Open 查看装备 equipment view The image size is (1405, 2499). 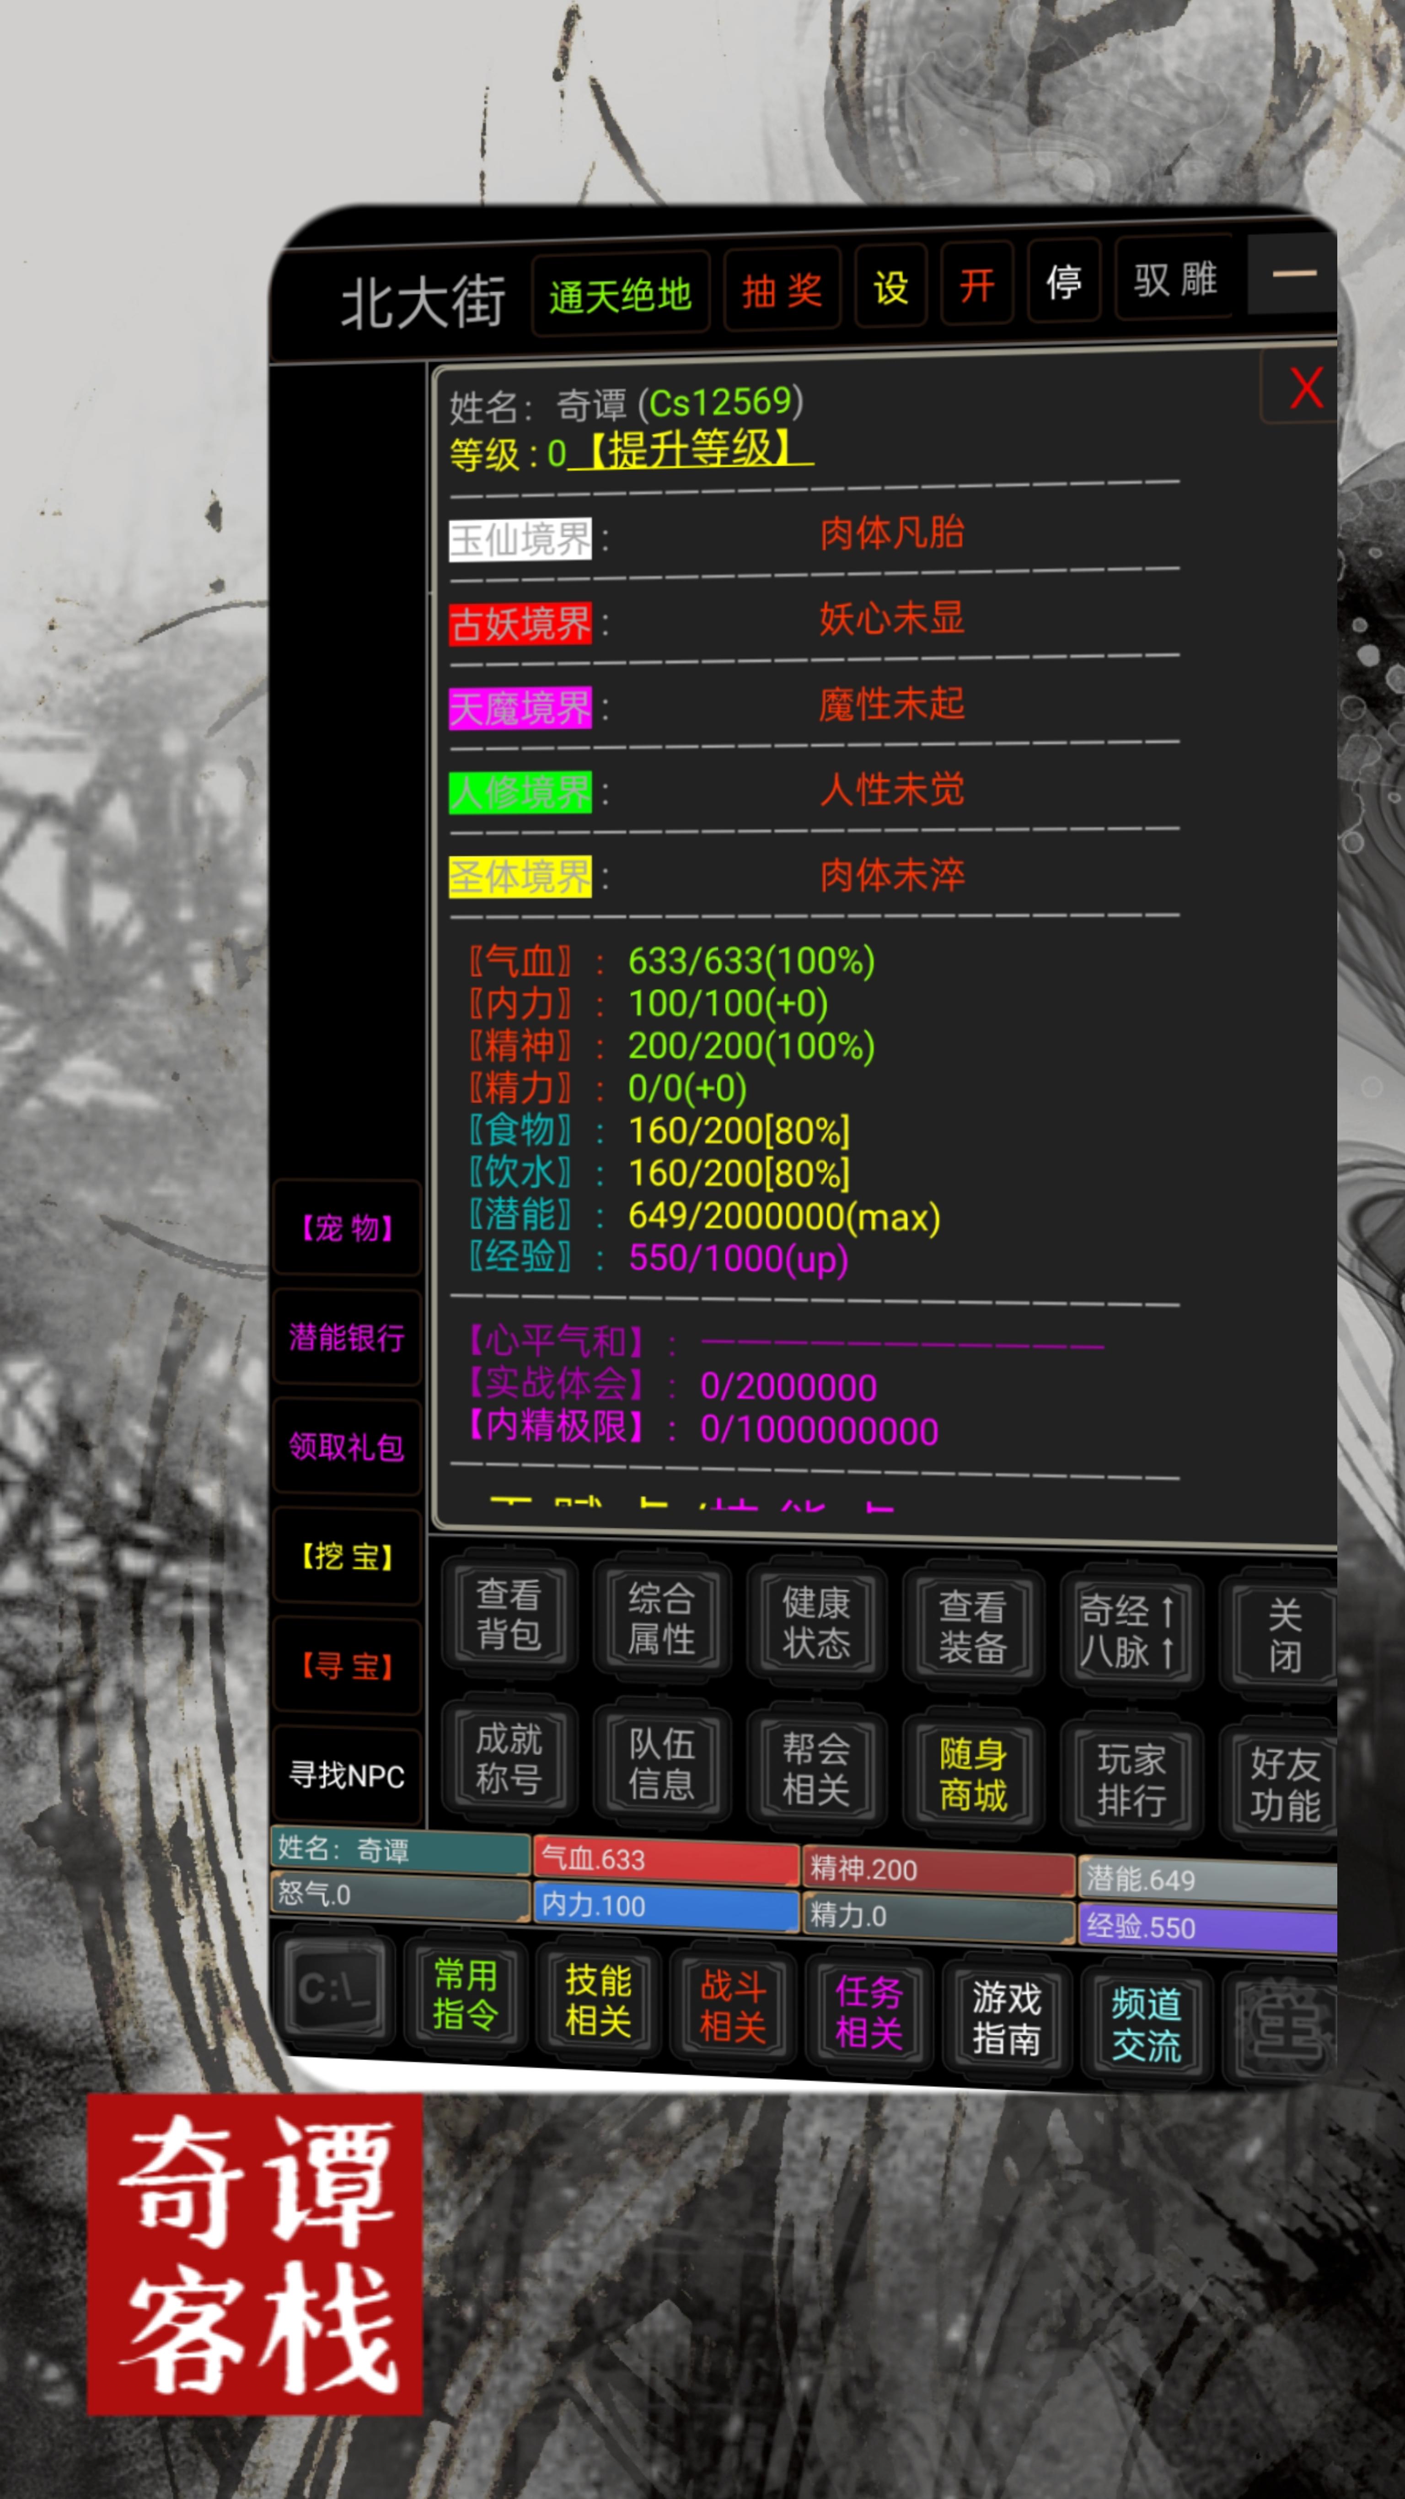click(x=971, y=1627)
